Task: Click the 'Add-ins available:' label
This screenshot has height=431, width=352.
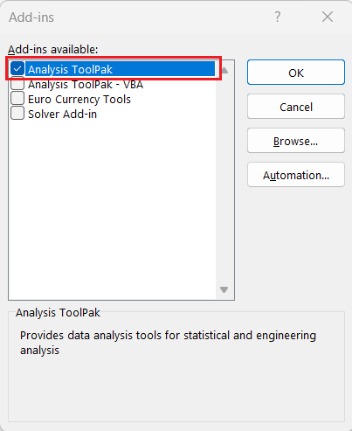Action: point(52,49)
